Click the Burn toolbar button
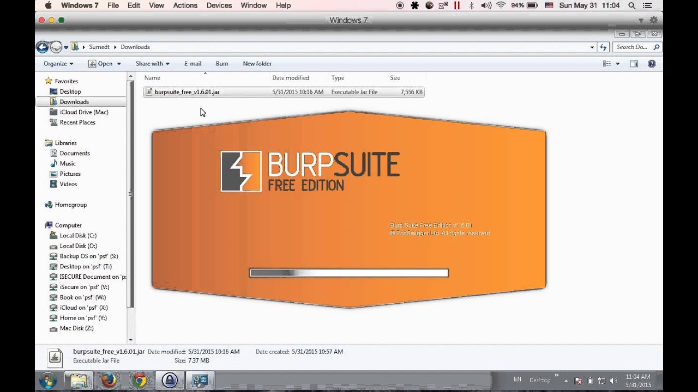Image resolution: width=698 pixels, height=392 pixels. [x=222, y=64]
